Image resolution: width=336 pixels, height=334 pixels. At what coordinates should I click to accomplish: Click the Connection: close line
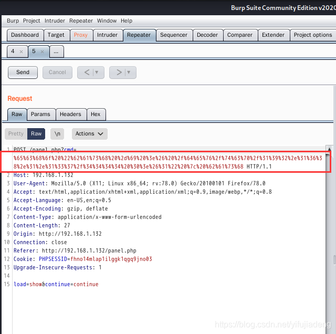point(40,242)
